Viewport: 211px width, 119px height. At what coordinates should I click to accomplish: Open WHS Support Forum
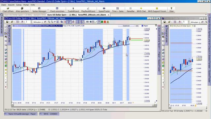[x=157, y=10]
